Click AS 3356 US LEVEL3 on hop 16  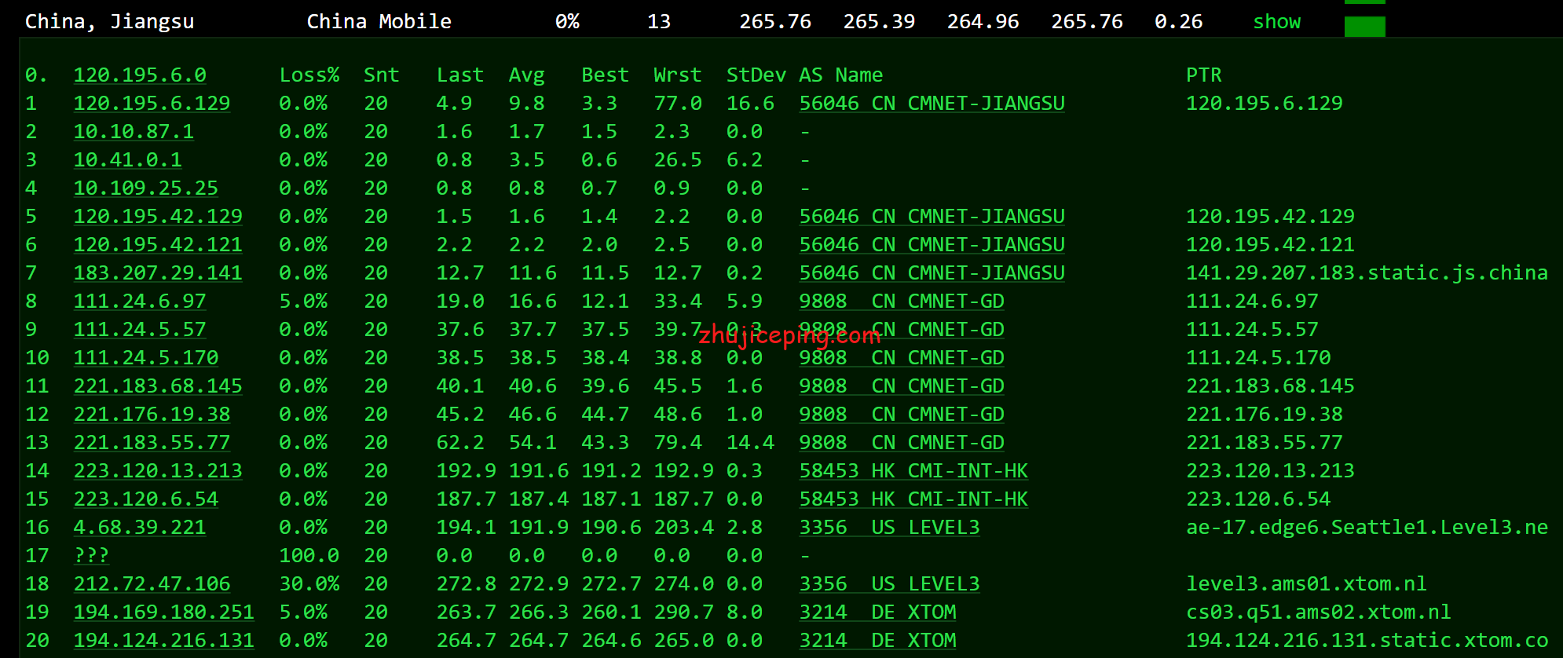(x=889, y=528)
